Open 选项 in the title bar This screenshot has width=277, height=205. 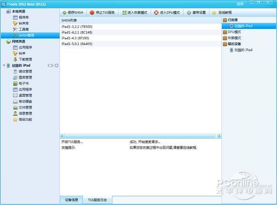click(240, 4)
